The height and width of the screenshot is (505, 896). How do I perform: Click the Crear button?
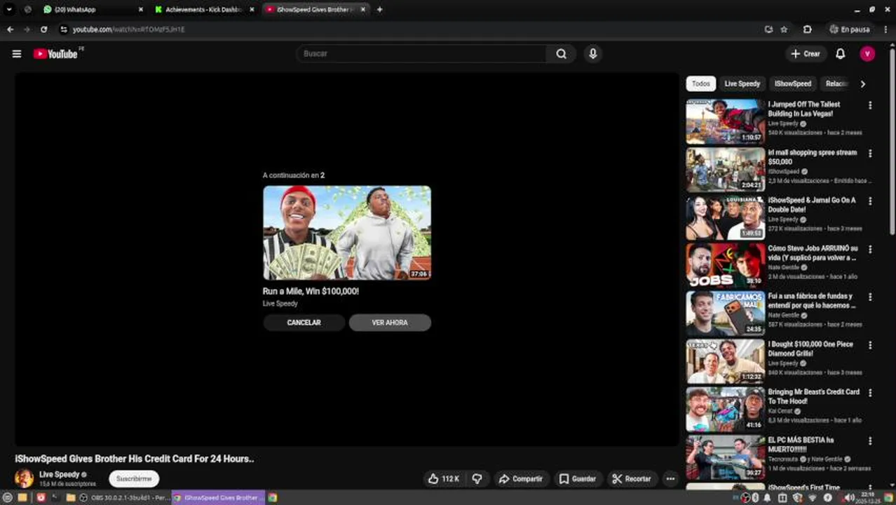(x=805, y=54)
